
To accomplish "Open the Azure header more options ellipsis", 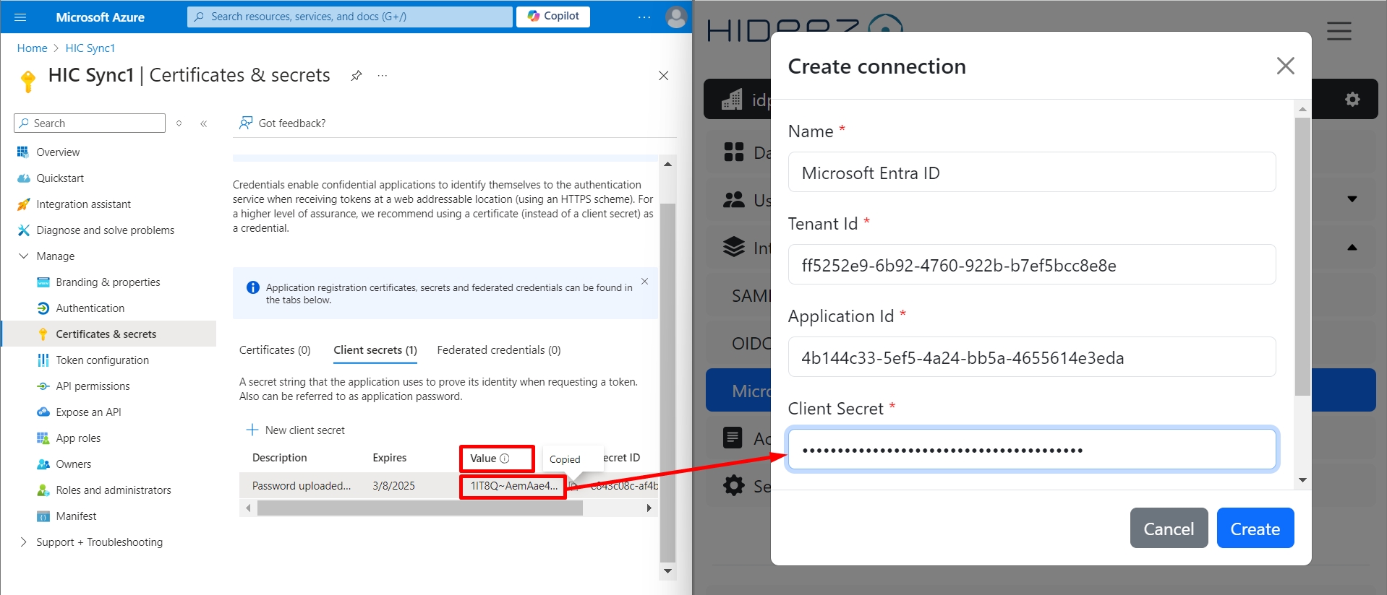I will coord(644,17).
